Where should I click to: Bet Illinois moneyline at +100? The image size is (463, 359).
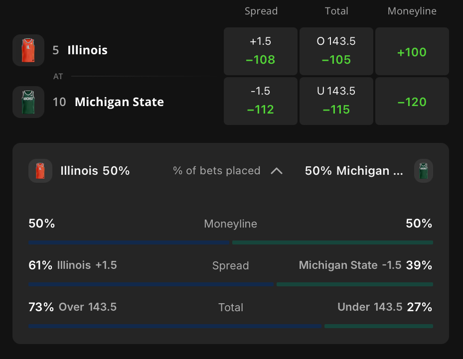click(412, 52)
